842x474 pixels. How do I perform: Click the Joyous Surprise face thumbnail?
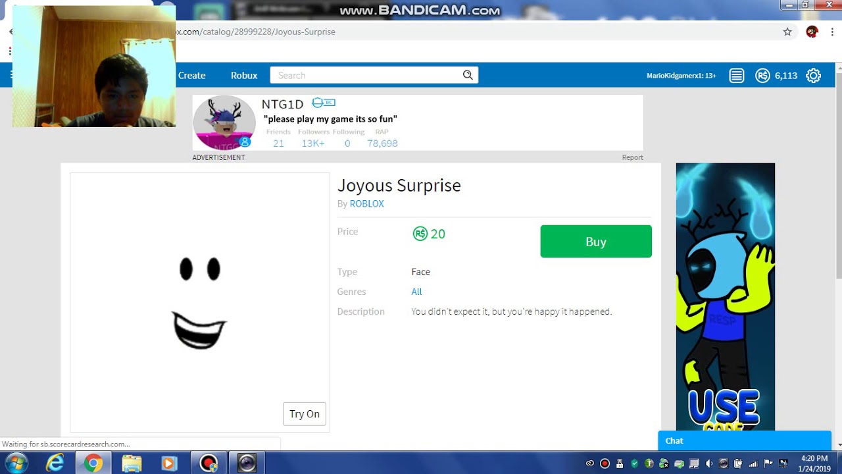click(x=200, y=302)
